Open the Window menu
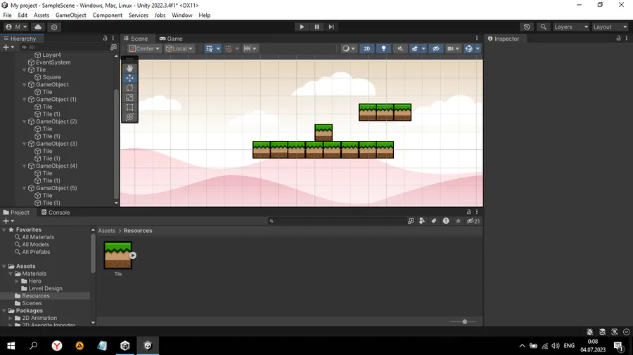The width and height of the screenshot is (633, 355). (x=182, y=15)
